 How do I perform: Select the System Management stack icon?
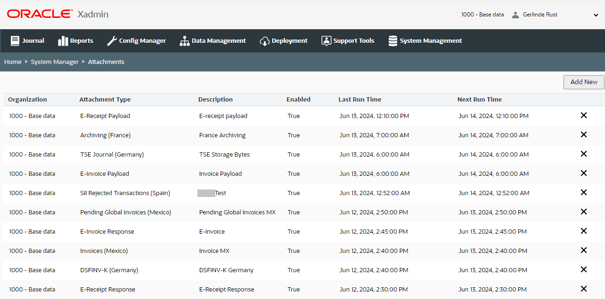392,40
